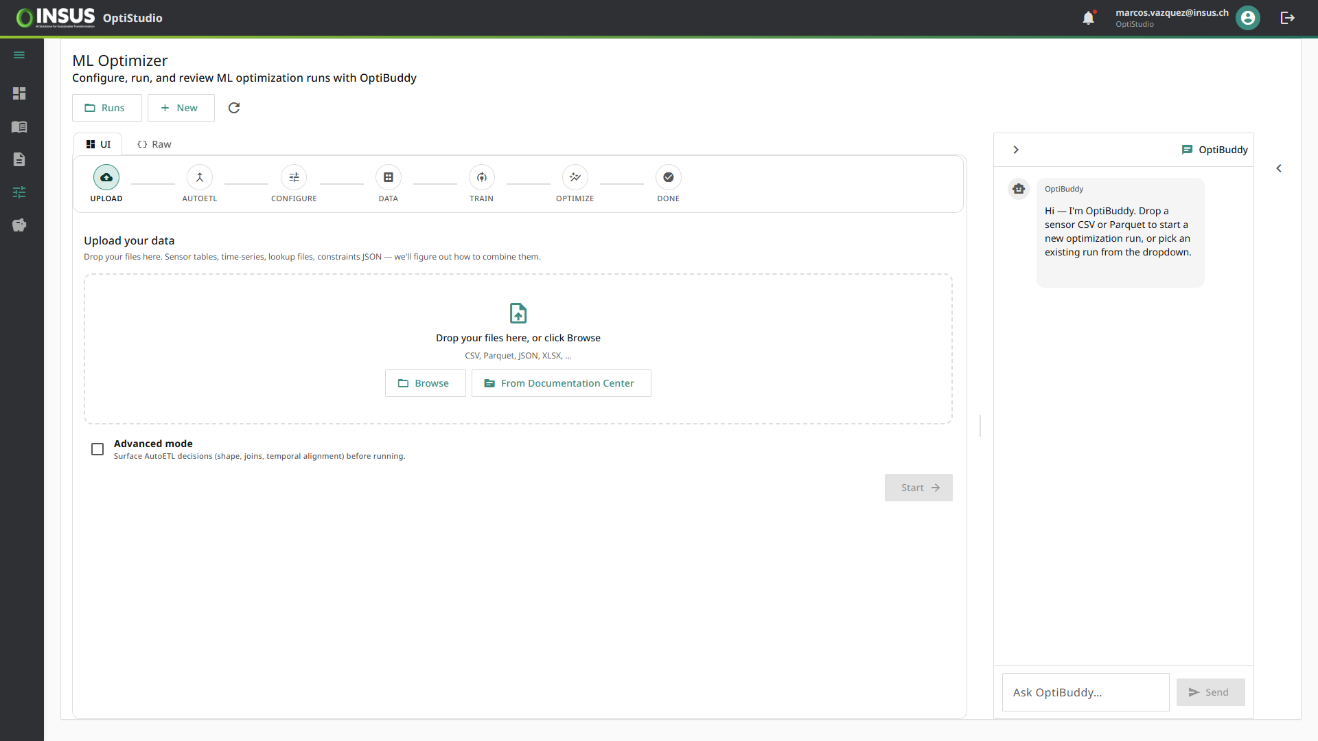Enable the Advanced mode checkbox
Screen dimensions: 1318x741
pyautogui.click(x=97, y=449)
